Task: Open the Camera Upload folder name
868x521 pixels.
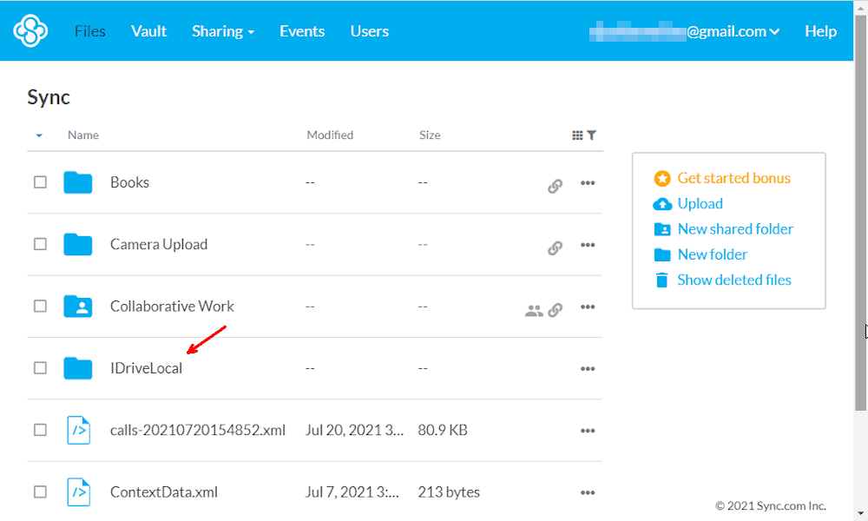Action: tap(159, 244)
